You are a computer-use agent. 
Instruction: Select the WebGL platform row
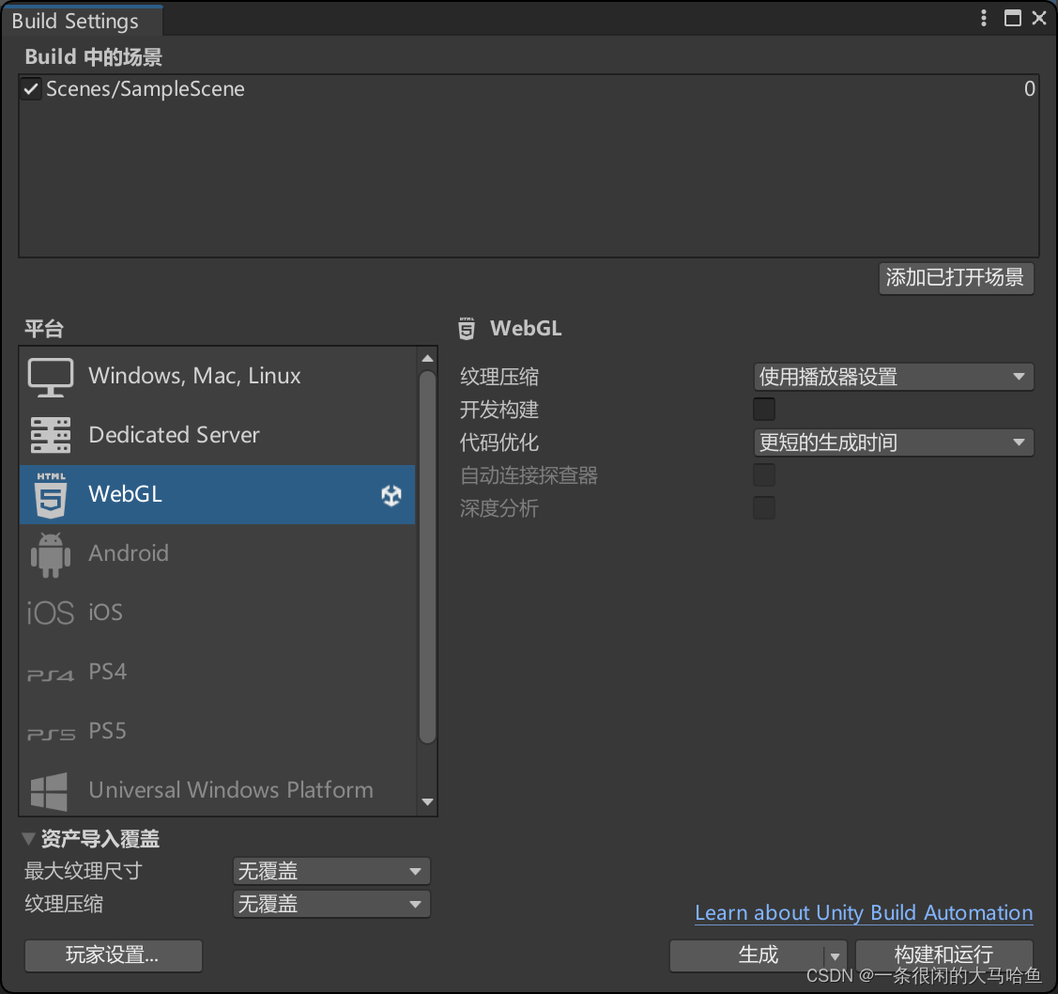217,494
